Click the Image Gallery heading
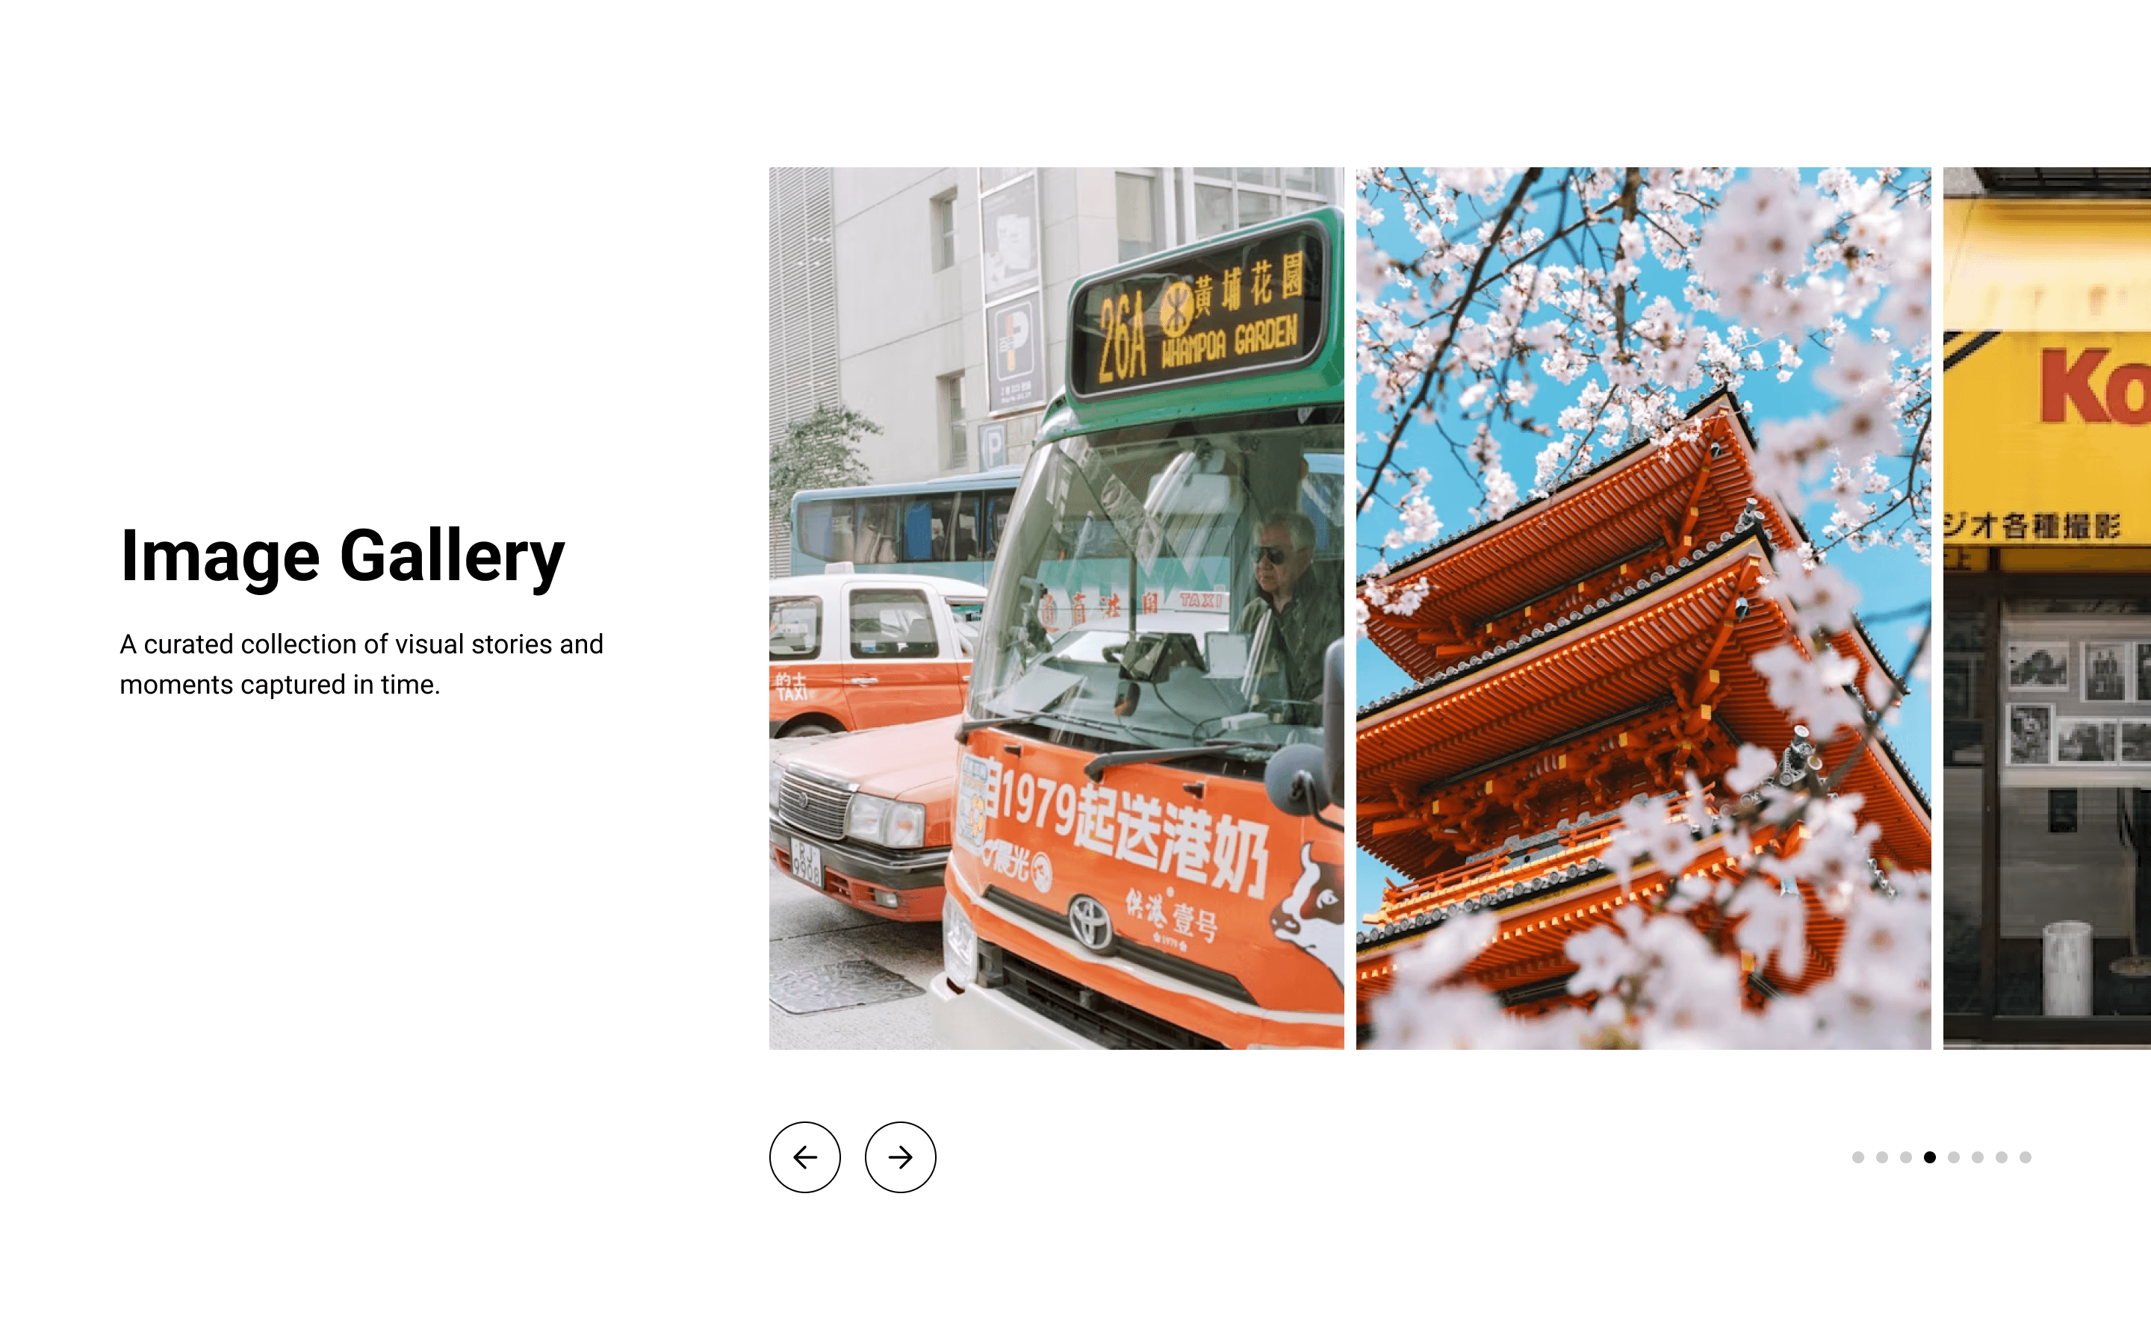 coord(342,556)
